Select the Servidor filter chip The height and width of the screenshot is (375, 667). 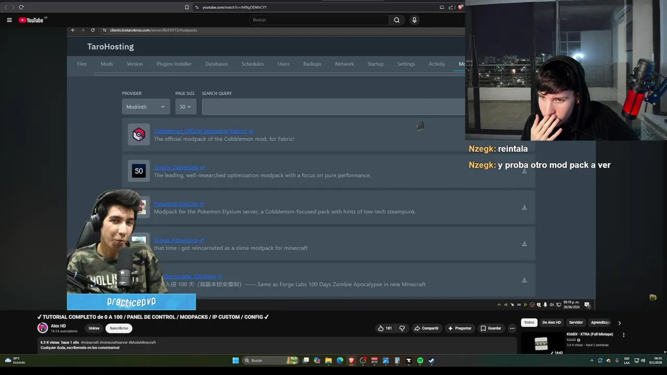[576, 322]
